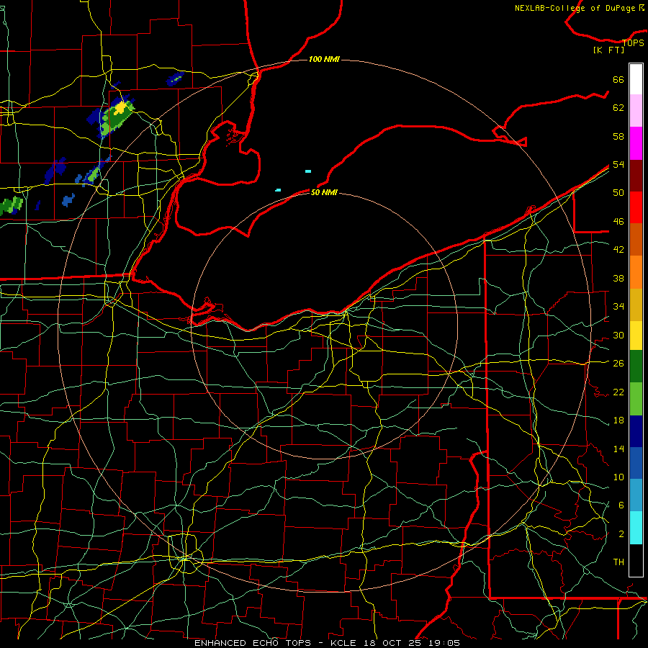Click 'ENHANCED ECHO TOPS - KCLE' footer text
This screenshot has width=648, height=648.
click(275, 643)
